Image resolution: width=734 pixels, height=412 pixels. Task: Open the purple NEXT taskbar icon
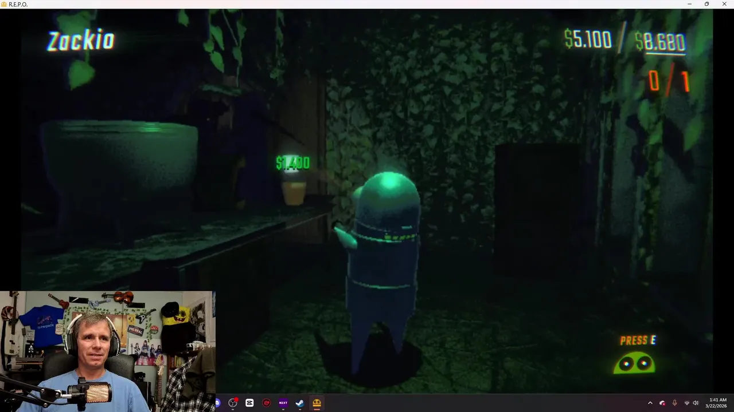(x=283, y=403)
